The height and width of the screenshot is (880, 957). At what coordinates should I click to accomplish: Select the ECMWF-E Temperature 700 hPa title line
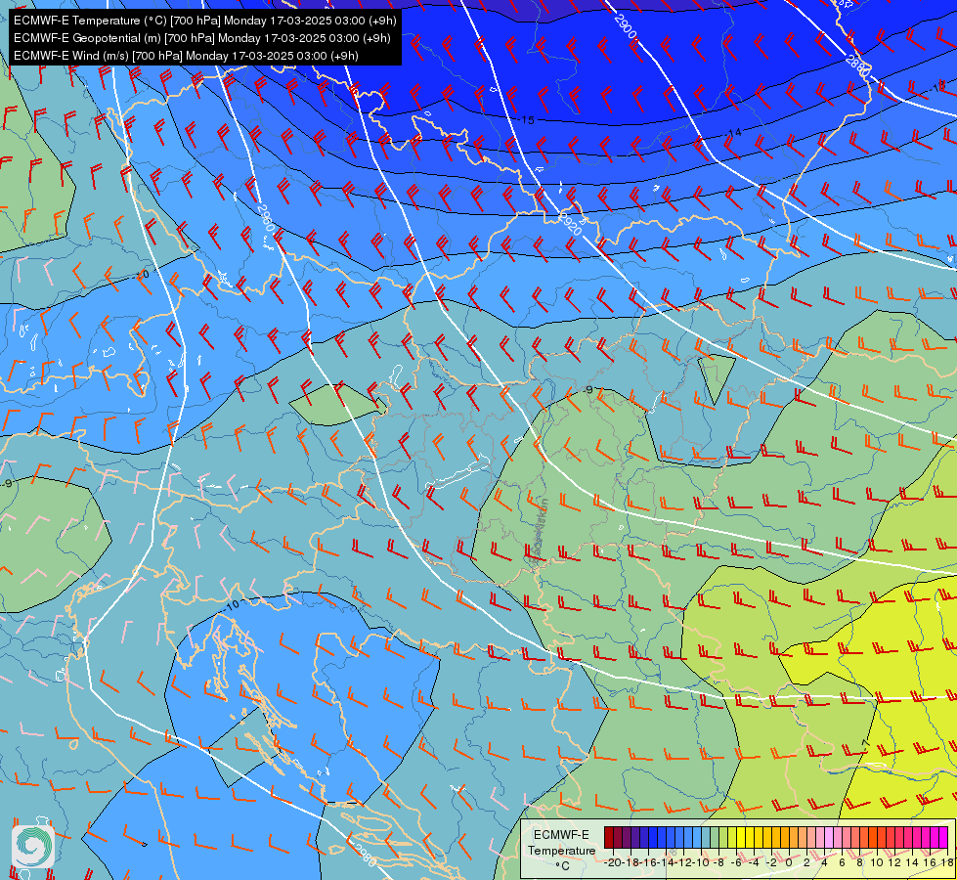pos(205,21)
